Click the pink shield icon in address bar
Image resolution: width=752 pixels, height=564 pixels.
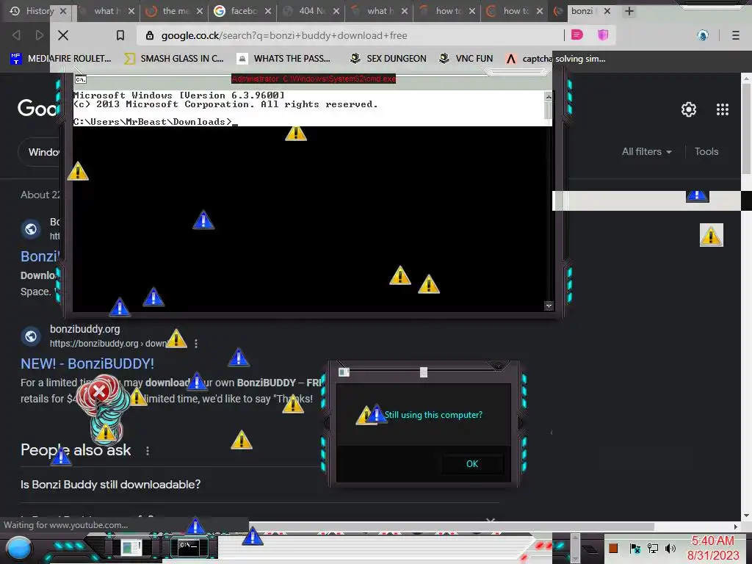603,35
